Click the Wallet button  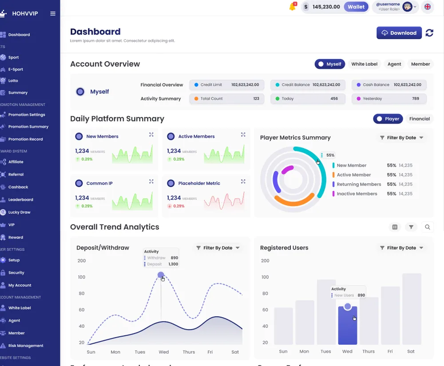(356, 7)
